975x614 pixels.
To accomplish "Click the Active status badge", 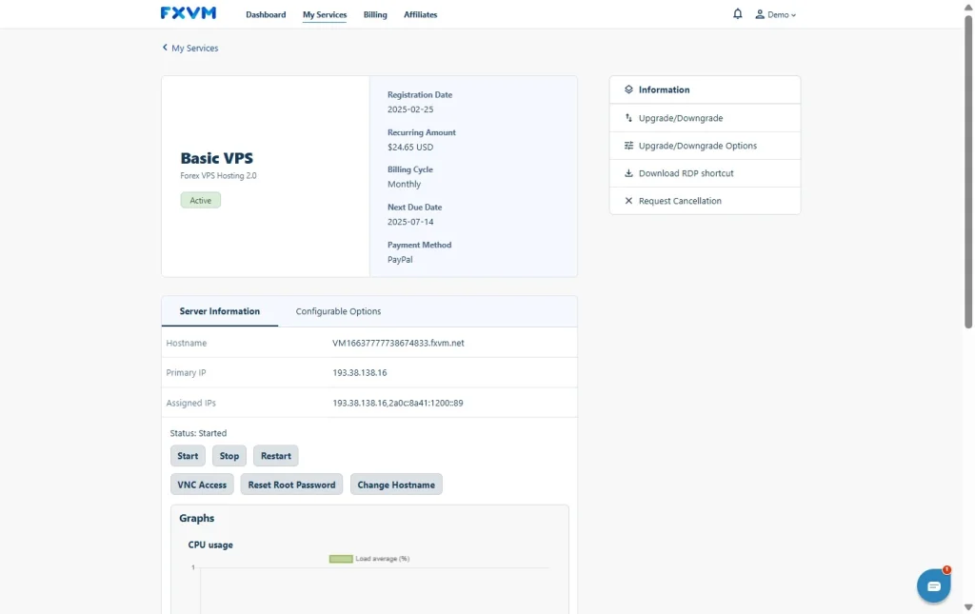I will pyautogui.click(x=200, y=200).
